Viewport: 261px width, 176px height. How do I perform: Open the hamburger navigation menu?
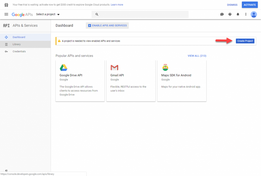coord(6,14)
